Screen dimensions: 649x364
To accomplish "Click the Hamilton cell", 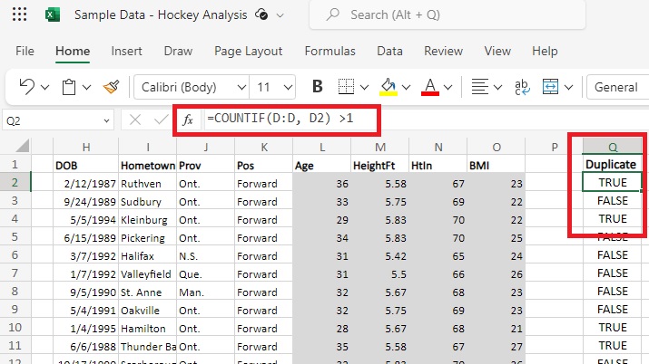I will tap(148, 329).
